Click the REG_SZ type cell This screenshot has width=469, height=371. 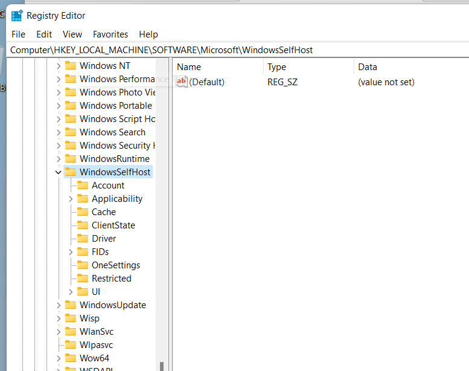tap(282, 82)
